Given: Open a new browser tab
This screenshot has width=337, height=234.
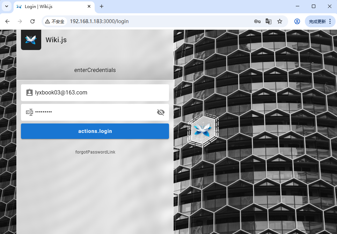Looking at the screenshot, I should (x=102, y=6).
